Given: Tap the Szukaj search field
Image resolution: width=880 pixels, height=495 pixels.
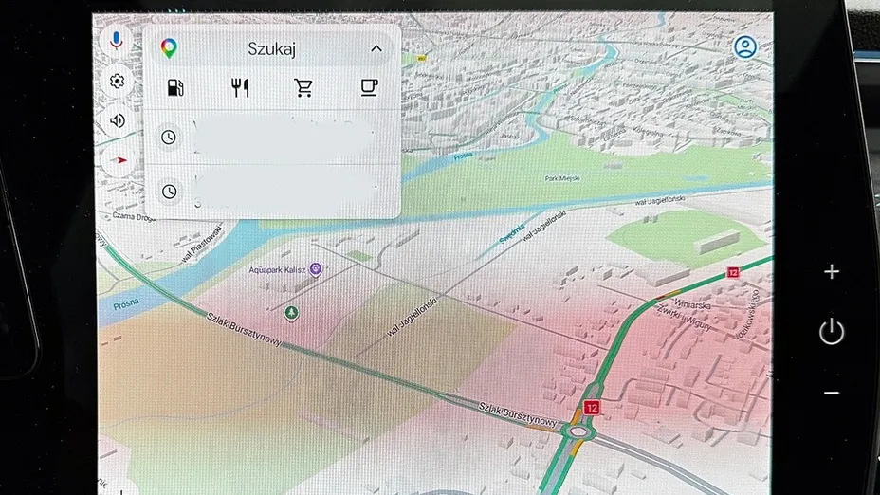Looking at the screenshot, I should pos(271,48).
